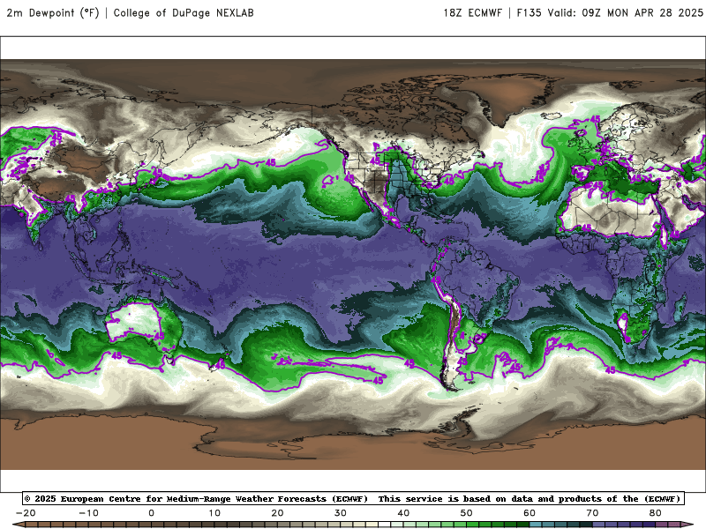Click the ECMWF copyright notice banner
The width and height of the screenshot is (706, 529).
(353, 498)
